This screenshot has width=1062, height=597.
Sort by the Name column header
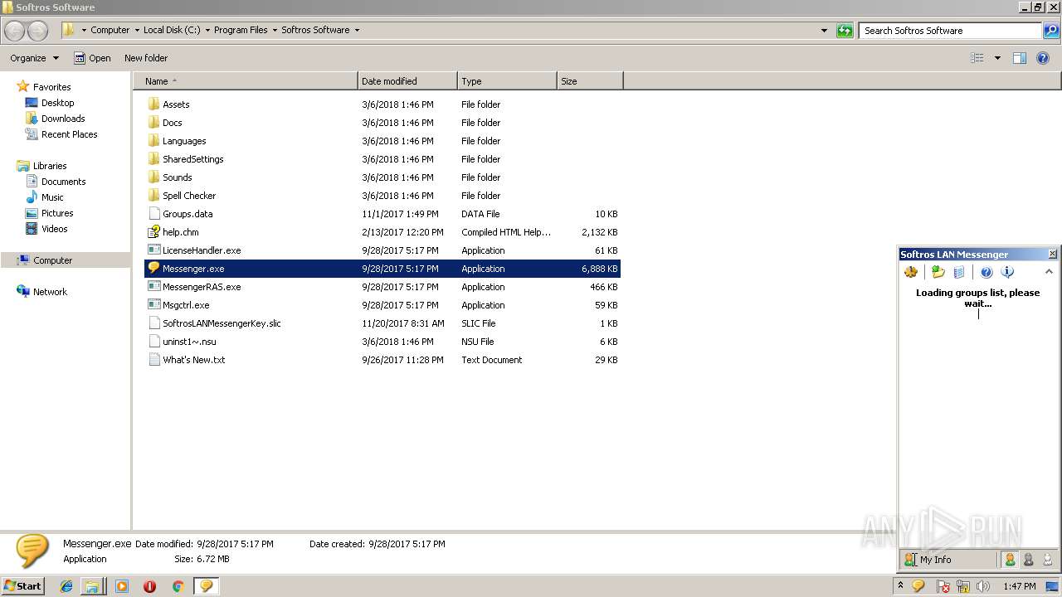245,81
